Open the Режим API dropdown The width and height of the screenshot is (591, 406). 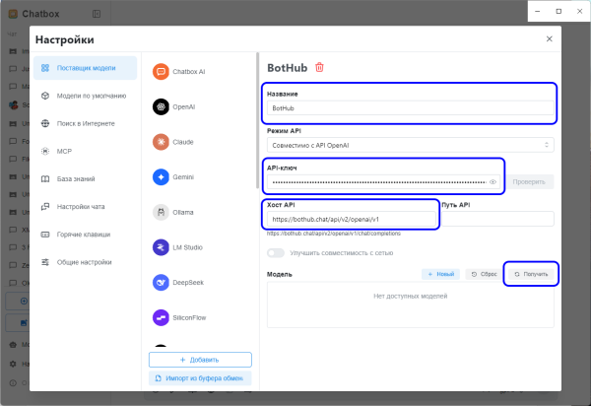(410, 145)
